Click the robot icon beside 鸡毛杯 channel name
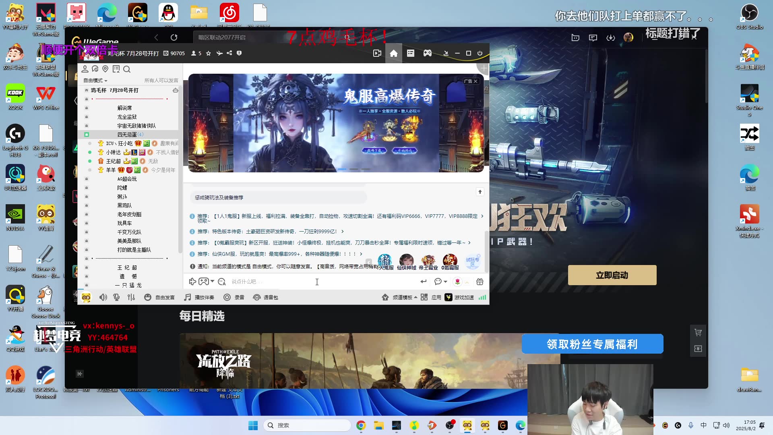This screenshot has height=435, width=773. (175, 90)
